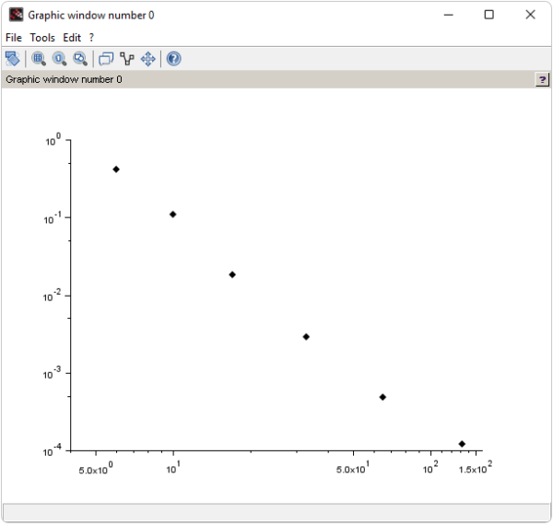Click the 5.0x10^0 x-axis label

pyautogui.click(x=96, y=468)
